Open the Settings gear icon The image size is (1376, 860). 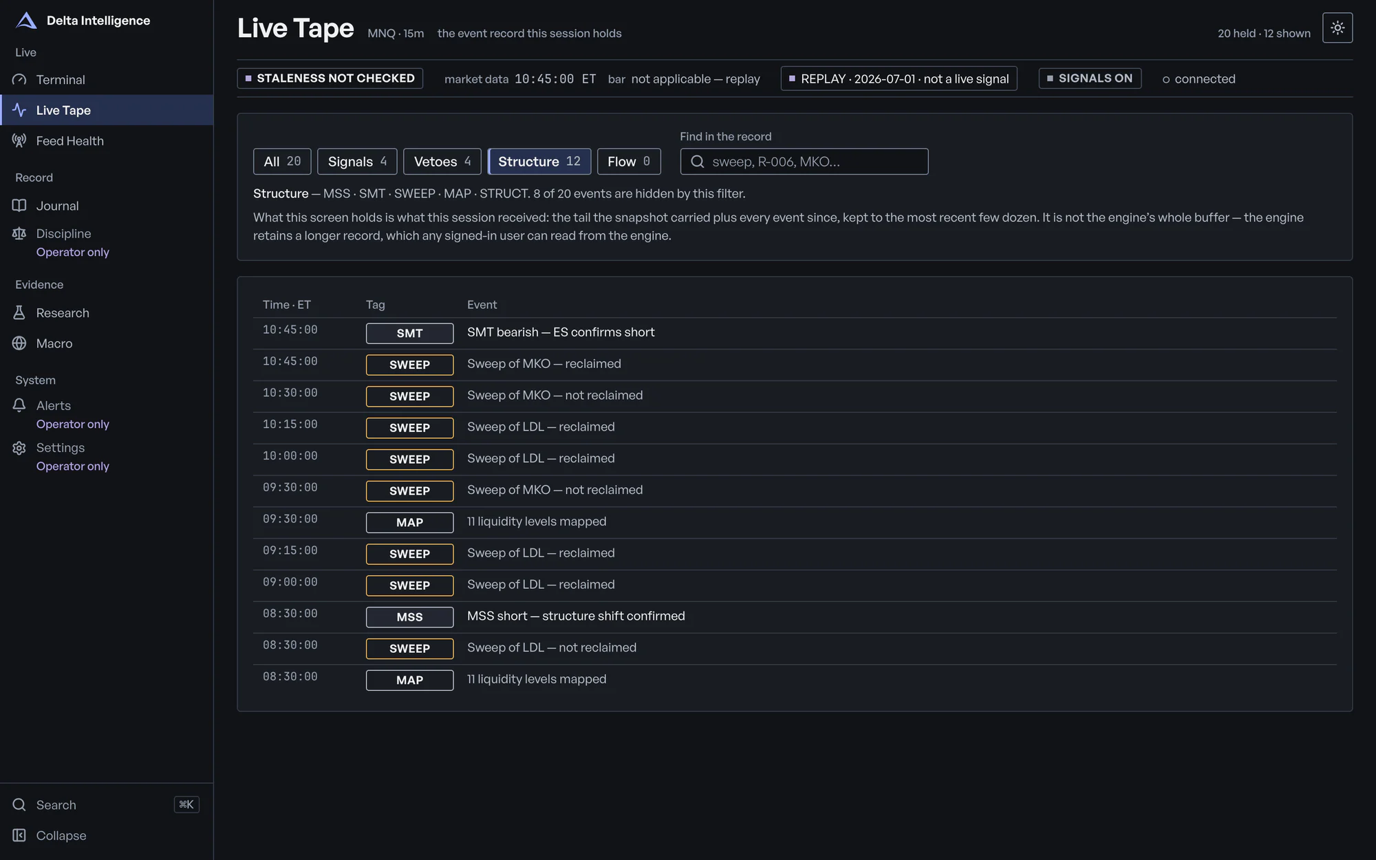tap(19, 448)
